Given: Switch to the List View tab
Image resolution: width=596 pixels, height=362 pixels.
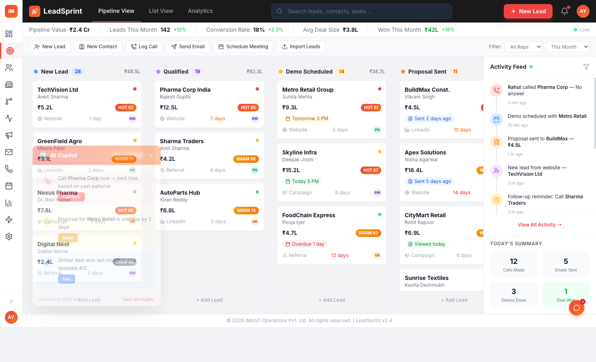Looking at the screenshot, I should pyautogui.click(x=161, y=11).
